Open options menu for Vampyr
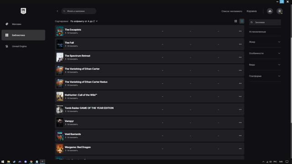Viewport: 292px width, 164px height. point(240,123)
